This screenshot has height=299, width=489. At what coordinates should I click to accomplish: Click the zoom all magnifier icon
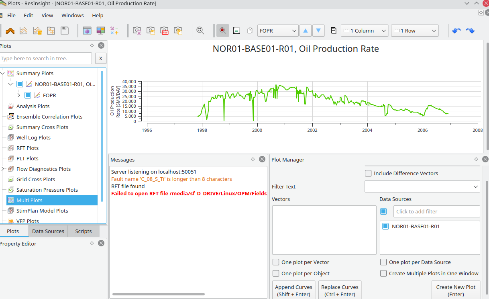click(x=200, y=31)
